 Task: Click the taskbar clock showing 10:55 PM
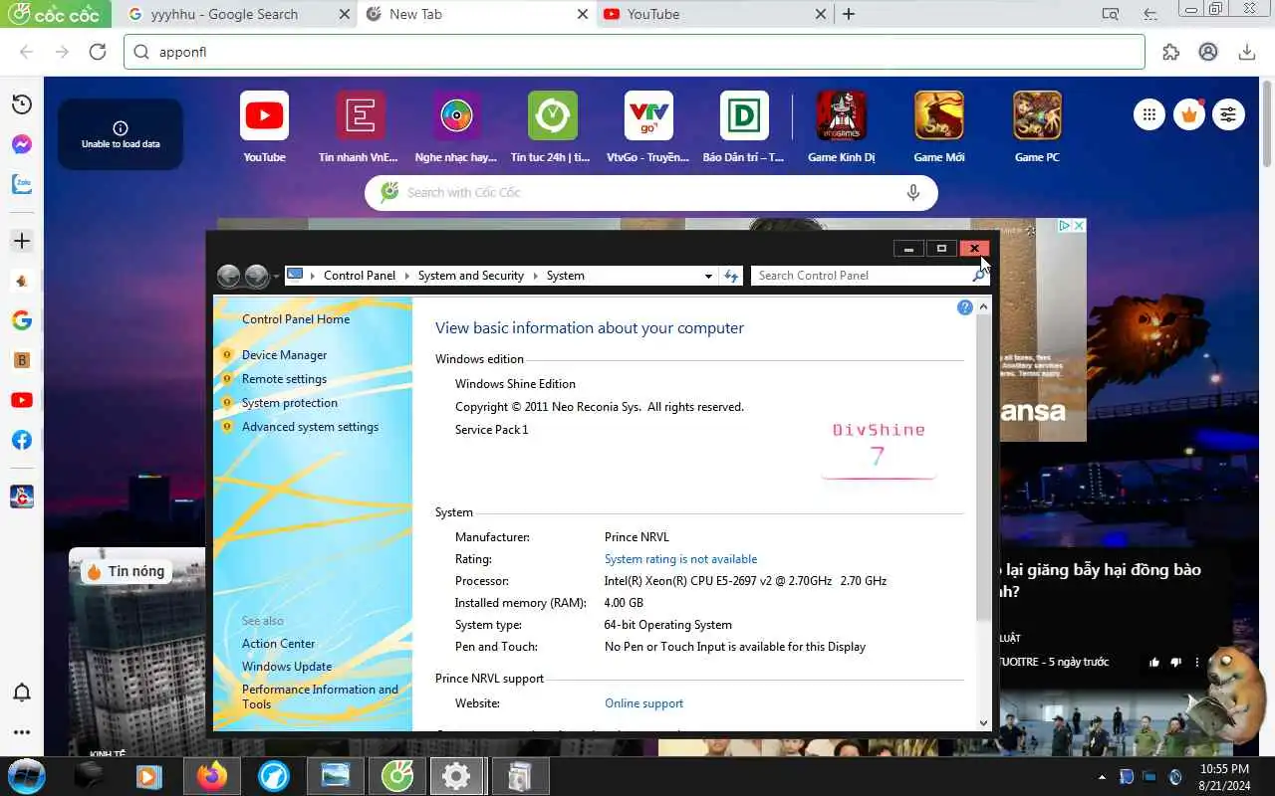pos(1224,776)
